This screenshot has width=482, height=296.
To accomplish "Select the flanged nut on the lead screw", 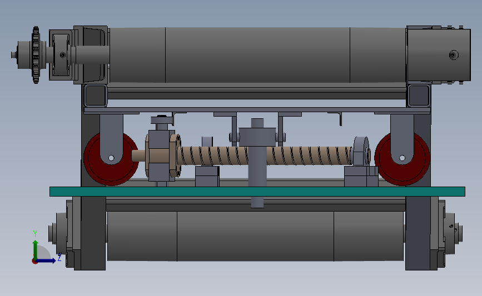I will pos(175,155).
